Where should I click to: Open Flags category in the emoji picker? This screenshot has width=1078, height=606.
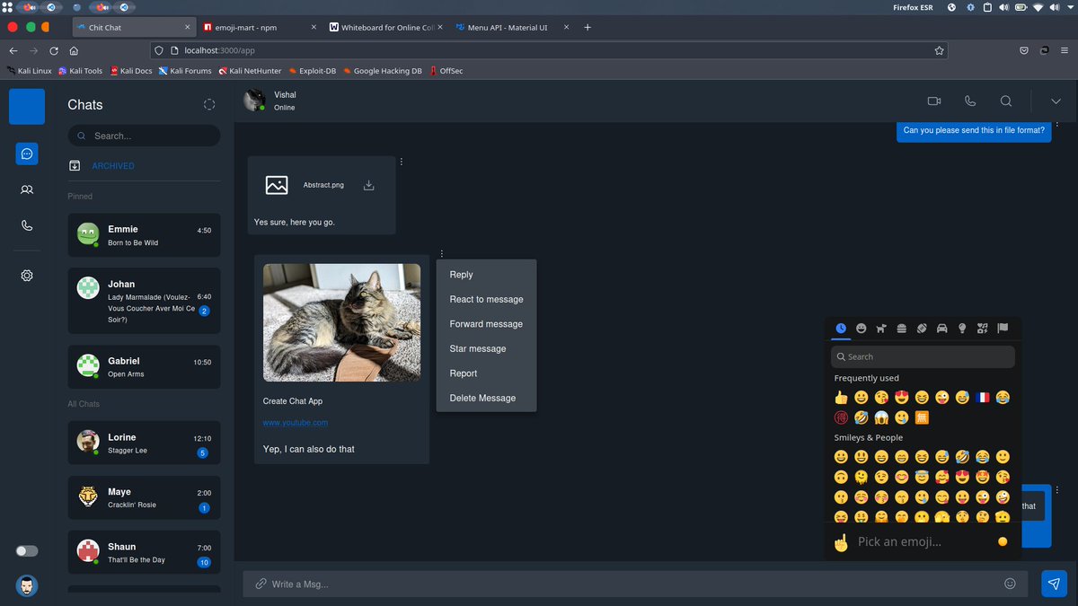(x=1002, y=328)
